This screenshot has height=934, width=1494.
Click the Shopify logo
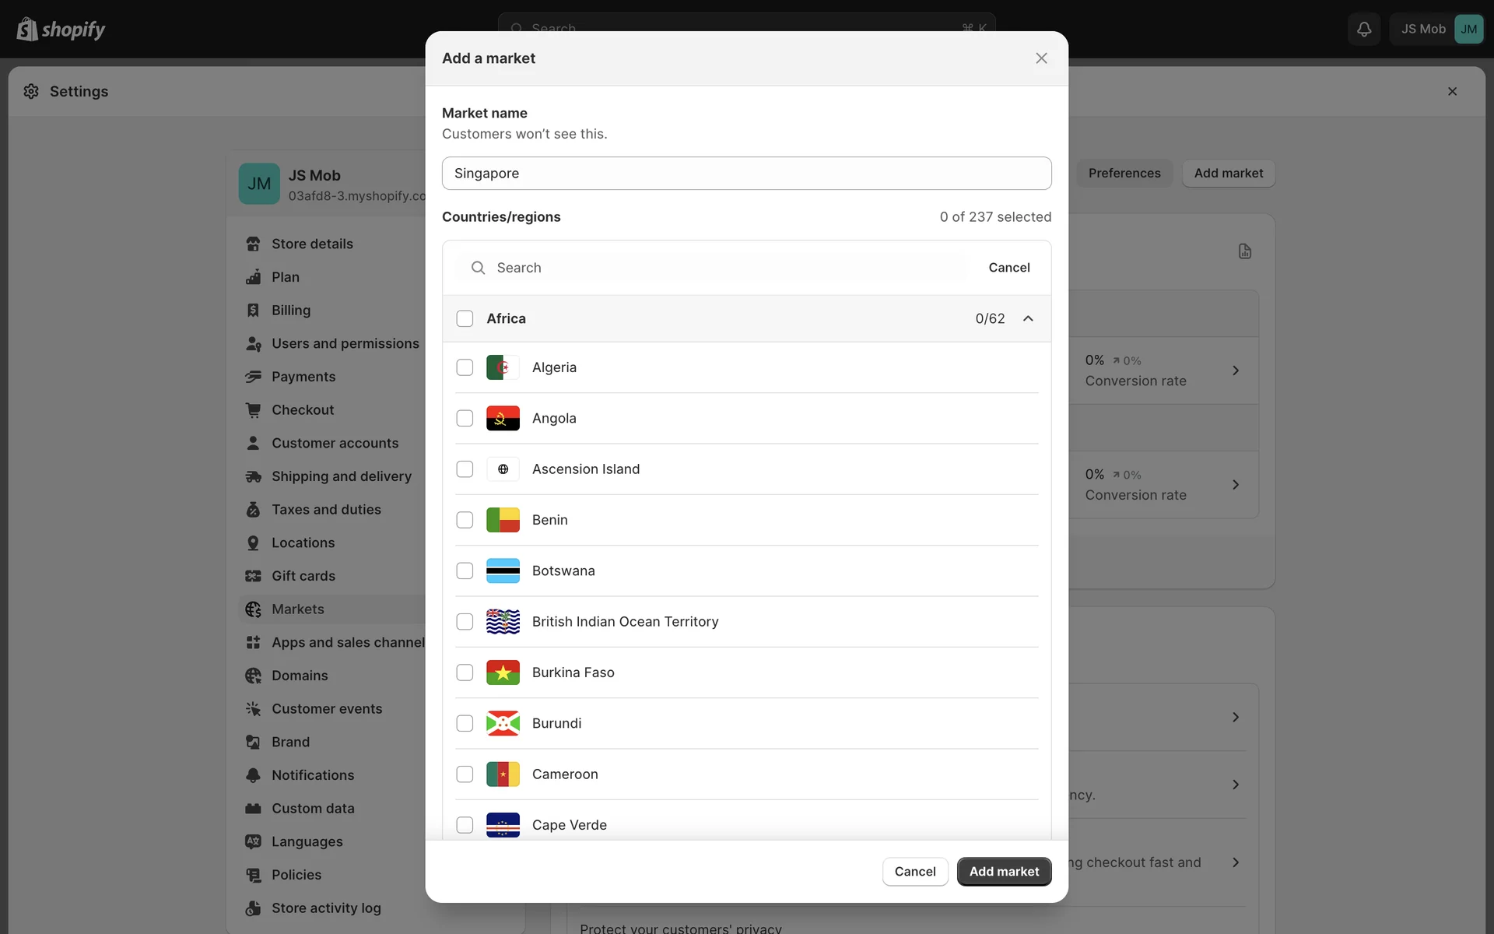[61, 29]
